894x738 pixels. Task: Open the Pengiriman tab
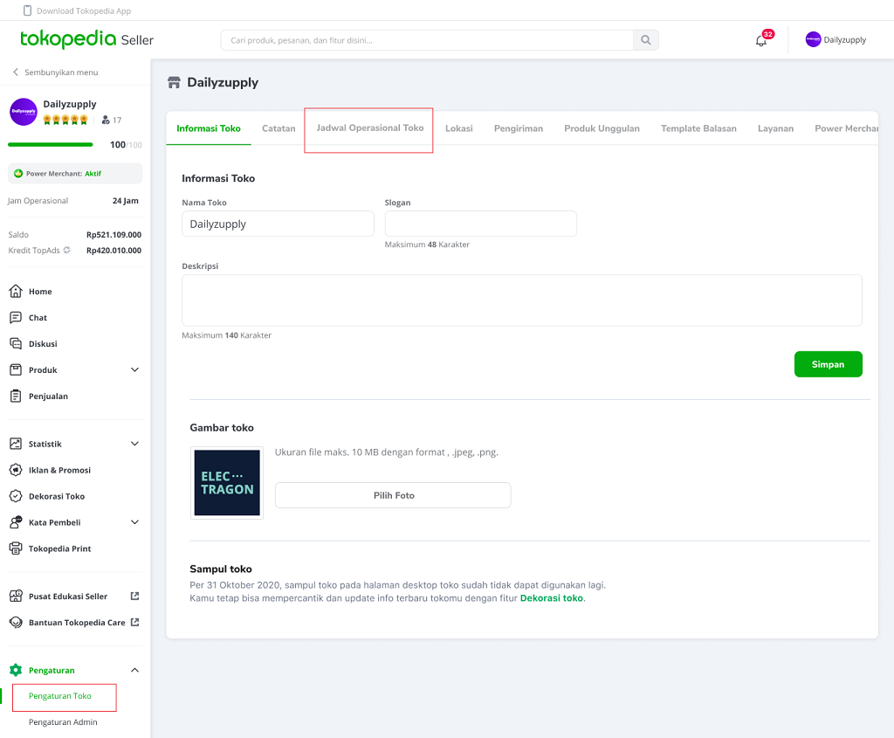[519, 128]
